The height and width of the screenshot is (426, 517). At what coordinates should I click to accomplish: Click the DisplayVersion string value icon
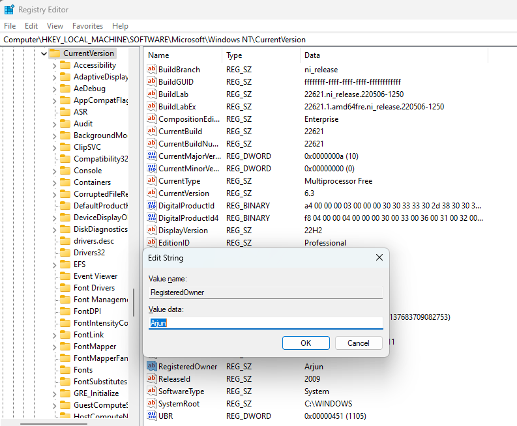click(152, 230)
